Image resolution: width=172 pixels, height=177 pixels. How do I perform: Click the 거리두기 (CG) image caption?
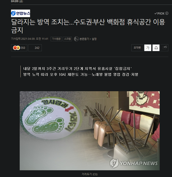click(x=90, y=174)
